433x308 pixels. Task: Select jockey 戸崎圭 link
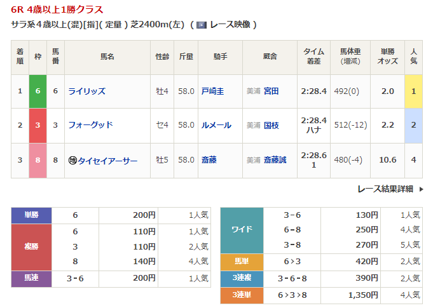pos(212,91)
